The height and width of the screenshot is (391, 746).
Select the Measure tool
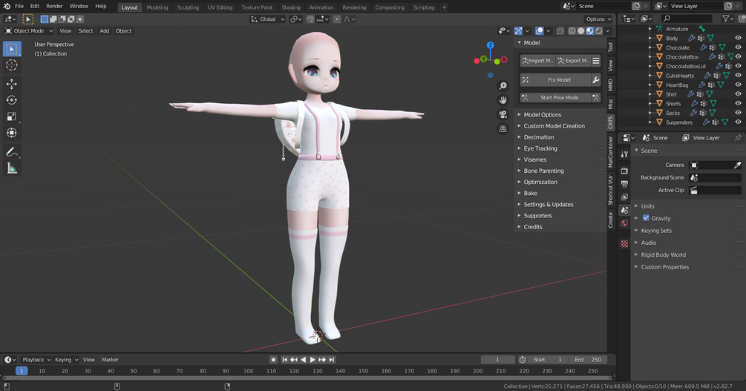tap(12, 168)
